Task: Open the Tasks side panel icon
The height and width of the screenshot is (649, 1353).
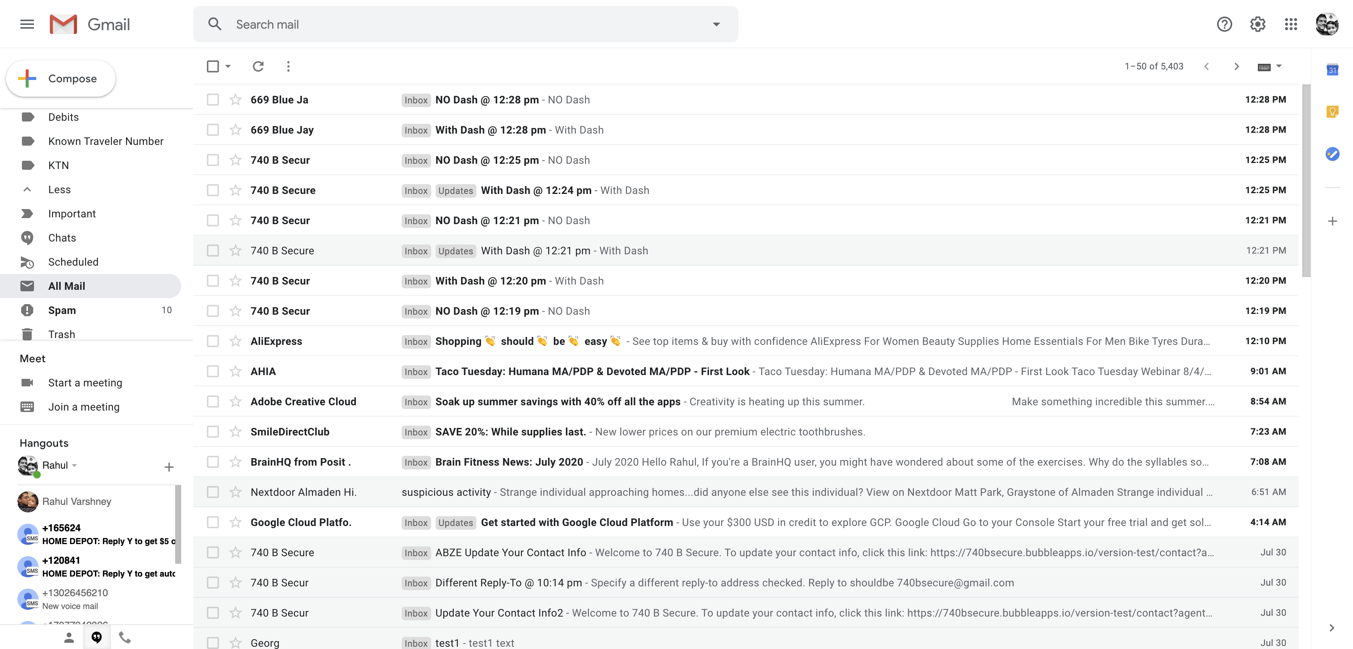Action: click(x=1332, y=154)
